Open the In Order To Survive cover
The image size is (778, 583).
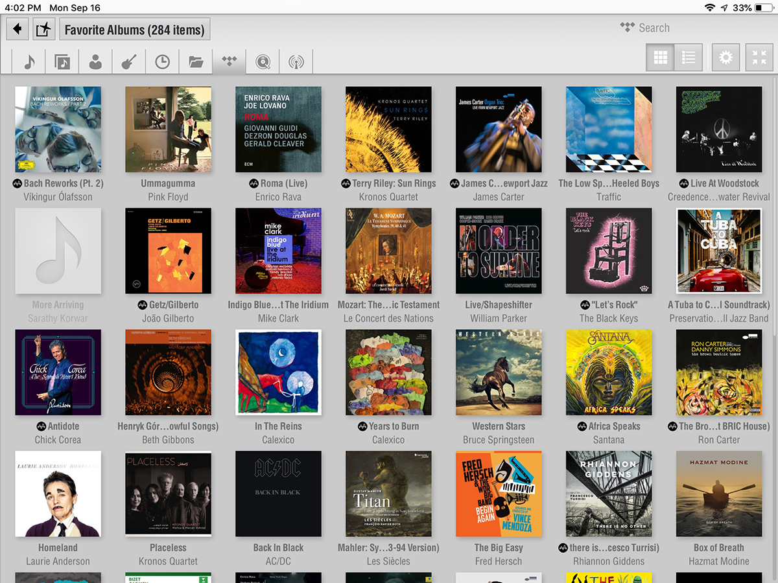499,251
